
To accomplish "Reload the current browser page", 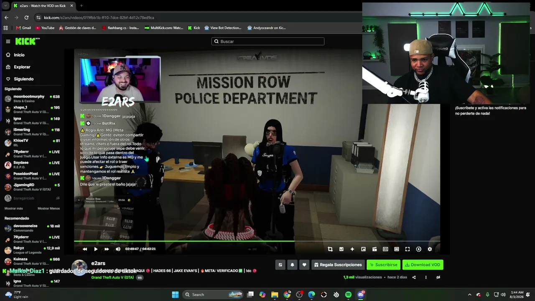I will click(x=26, y=18).
